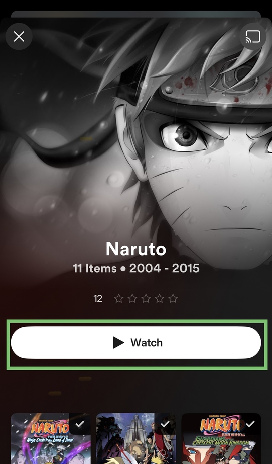
Task: Give a two-star rating
Action: [132, 299]
